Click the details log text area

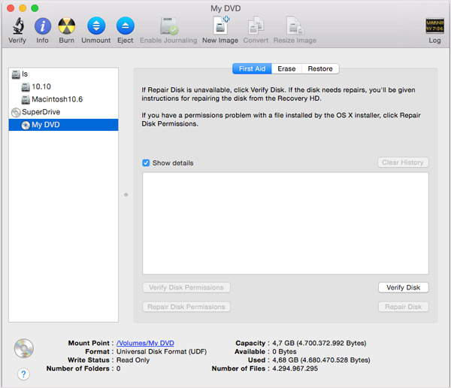[286, 223]
